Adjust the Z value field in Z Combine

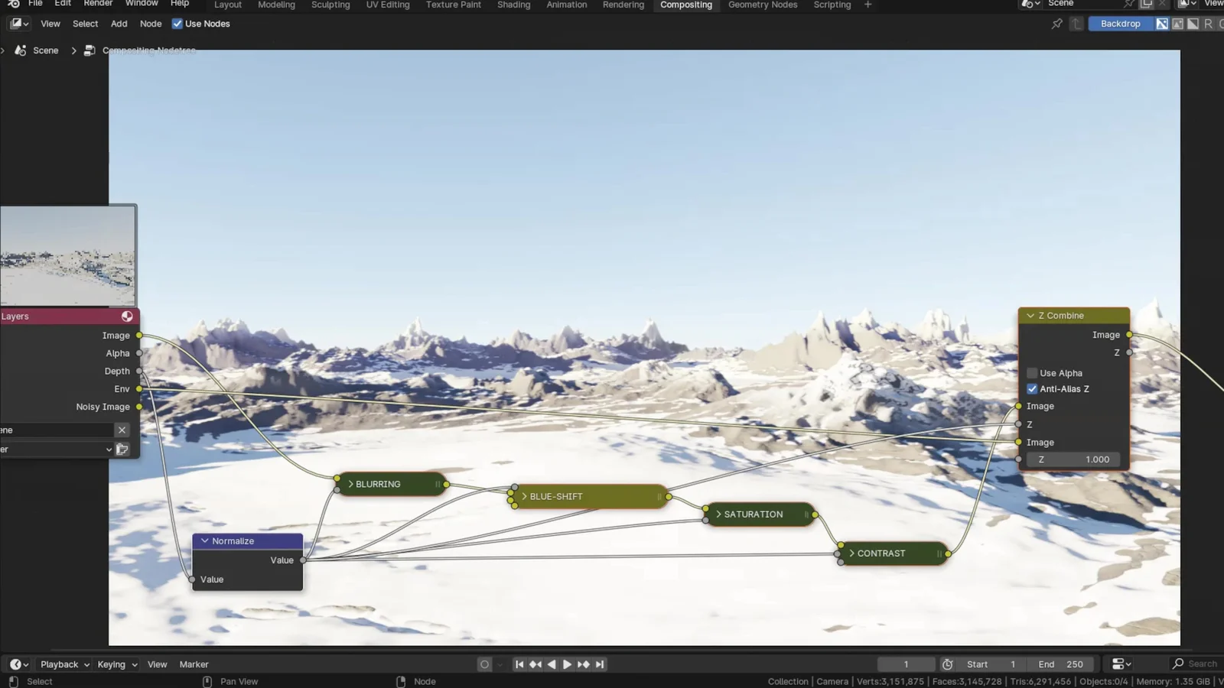[1074, 459]
